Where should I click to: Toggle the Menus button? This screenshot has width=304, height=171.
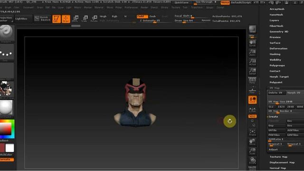225,2
